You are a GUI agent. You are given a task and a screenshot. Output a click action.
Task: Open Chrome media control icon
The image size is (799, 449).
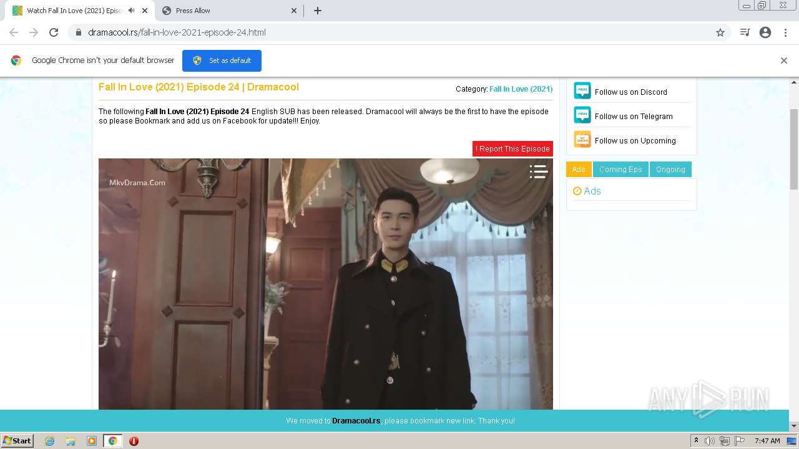[745, 32]
